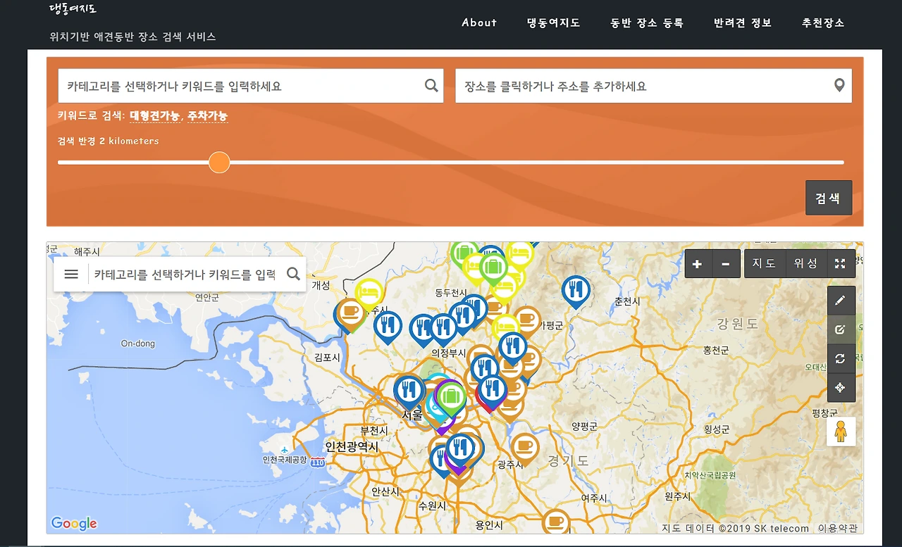
Task: Focus the category or keyword input field
Action: click(x=251, y=86)
